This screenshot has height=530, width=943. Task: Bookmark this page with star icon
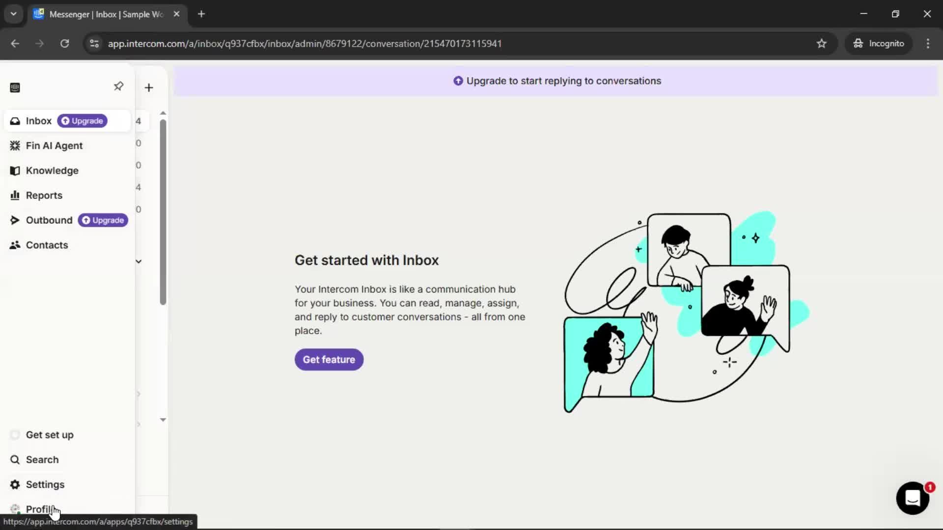tap(822, 43)
